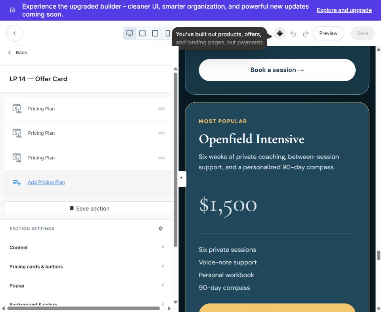Click Six private sessions feature
Image resolution: width=381 pixels, height=312 pixels.
228,249
